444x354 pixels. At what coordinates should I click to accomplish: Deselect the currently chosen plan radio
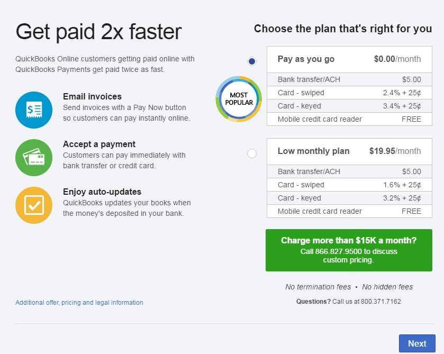coord(252,61)
